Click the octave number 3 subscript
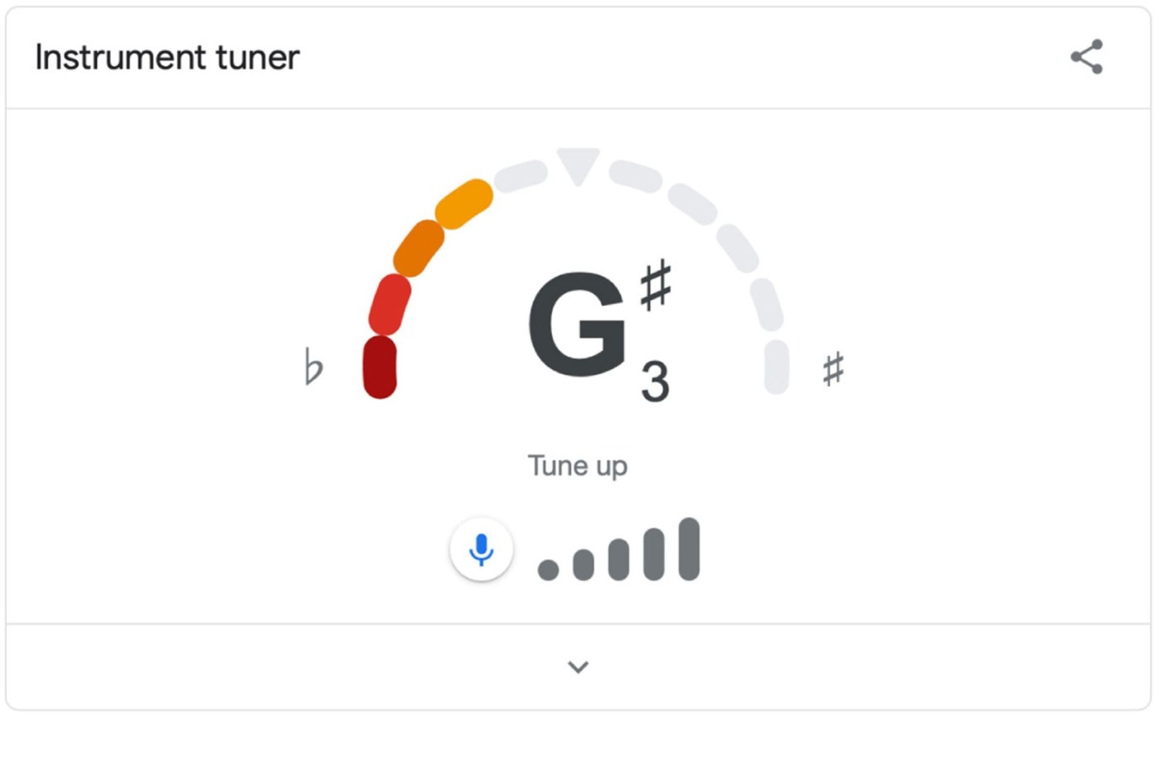This screenshot has width=1154, height=769. pyautogui.click(x=655, y=382)
